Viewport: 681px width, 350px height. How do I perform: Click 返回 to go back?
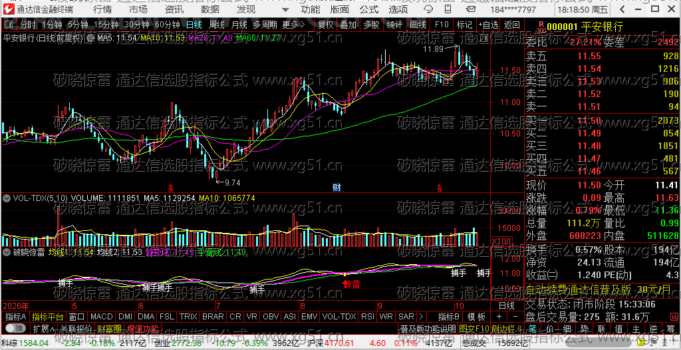pos(512,25)
